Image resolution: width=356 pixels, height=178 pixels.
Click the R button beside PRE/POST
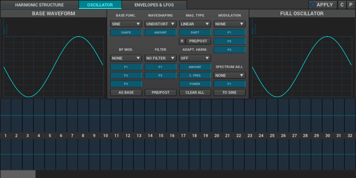[182, 41]
